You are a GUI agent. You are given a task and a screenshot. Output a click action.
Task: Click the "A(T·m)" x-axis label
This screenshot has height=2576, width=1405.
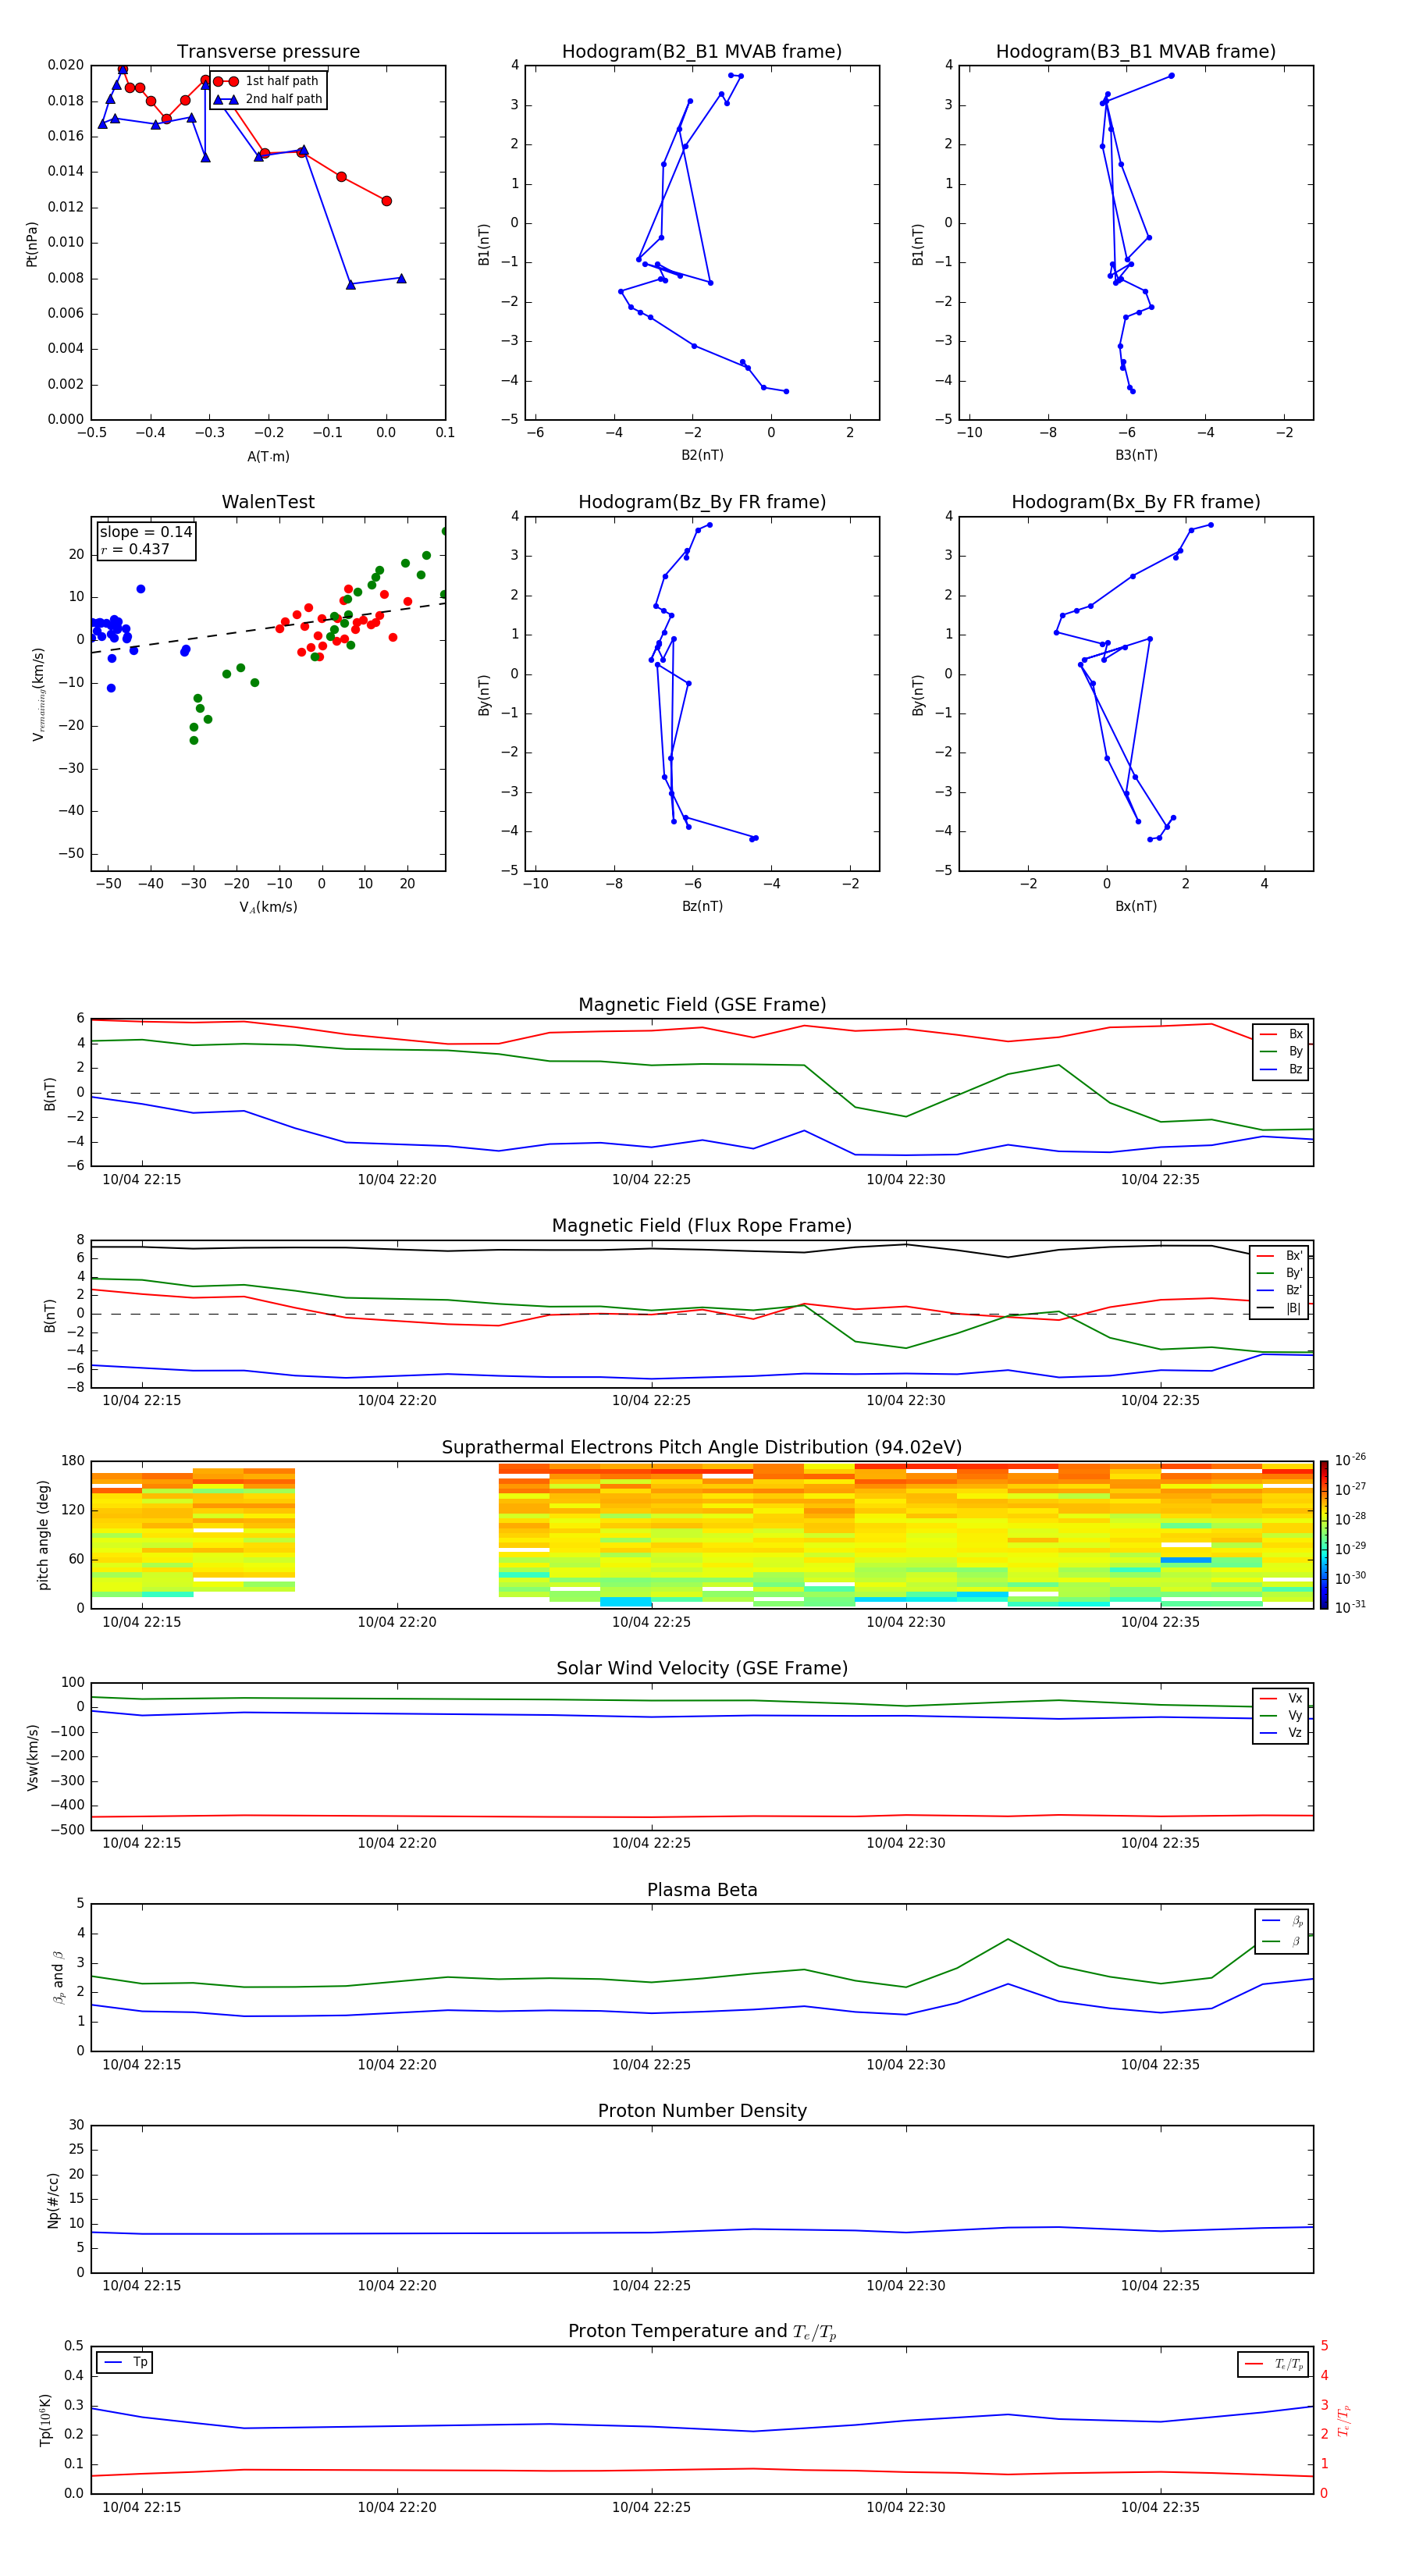[x=268, y=457]
